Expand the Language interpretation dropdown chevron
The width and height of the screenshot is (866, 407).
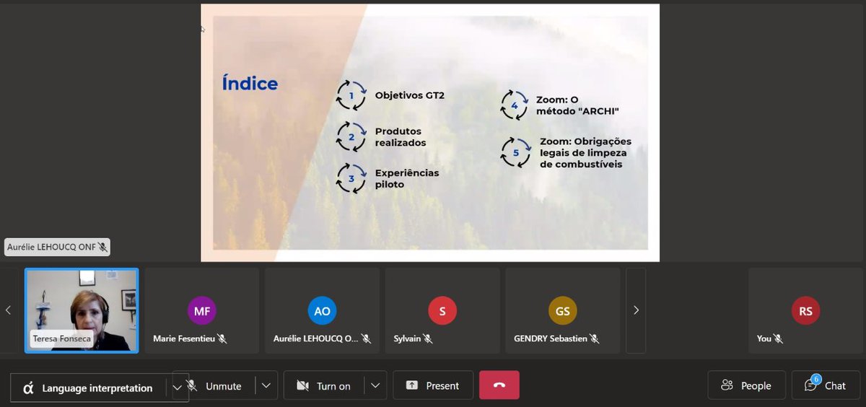(x=178, y=388)
